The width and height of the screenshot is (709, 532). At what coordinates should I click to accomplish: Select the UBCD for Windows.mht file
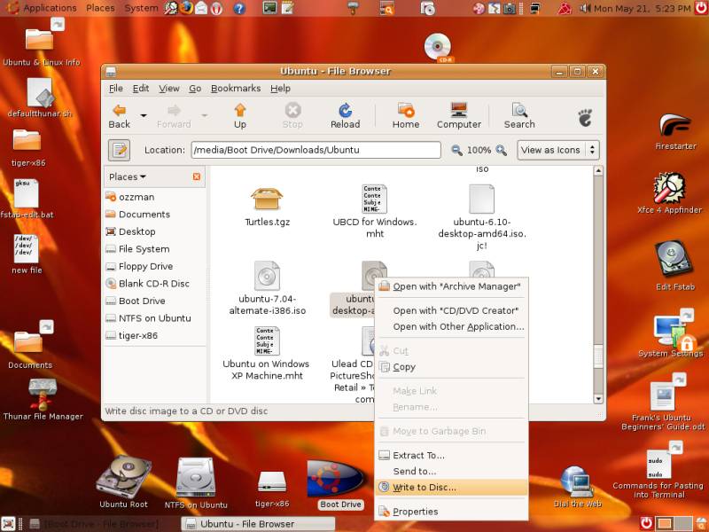click(x=374, y=211)
